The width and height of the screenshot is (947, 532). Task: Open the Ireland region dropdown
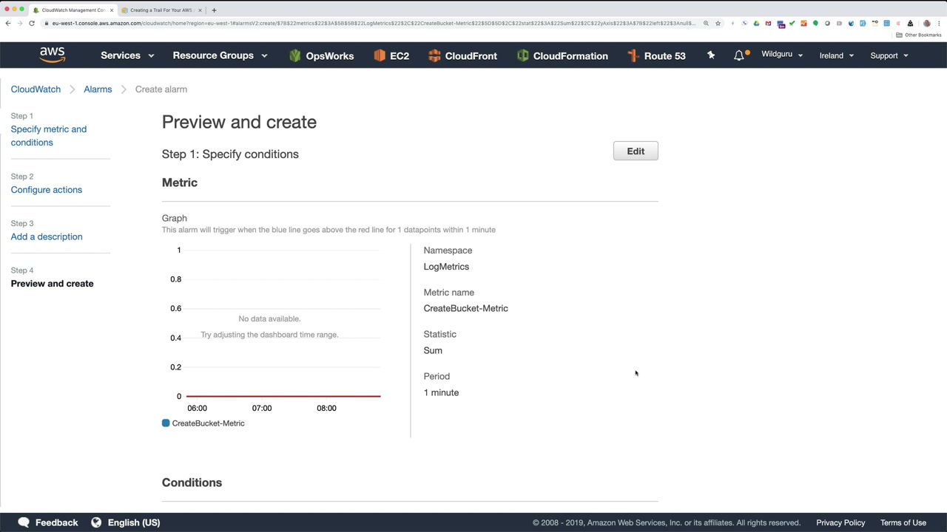837,55
